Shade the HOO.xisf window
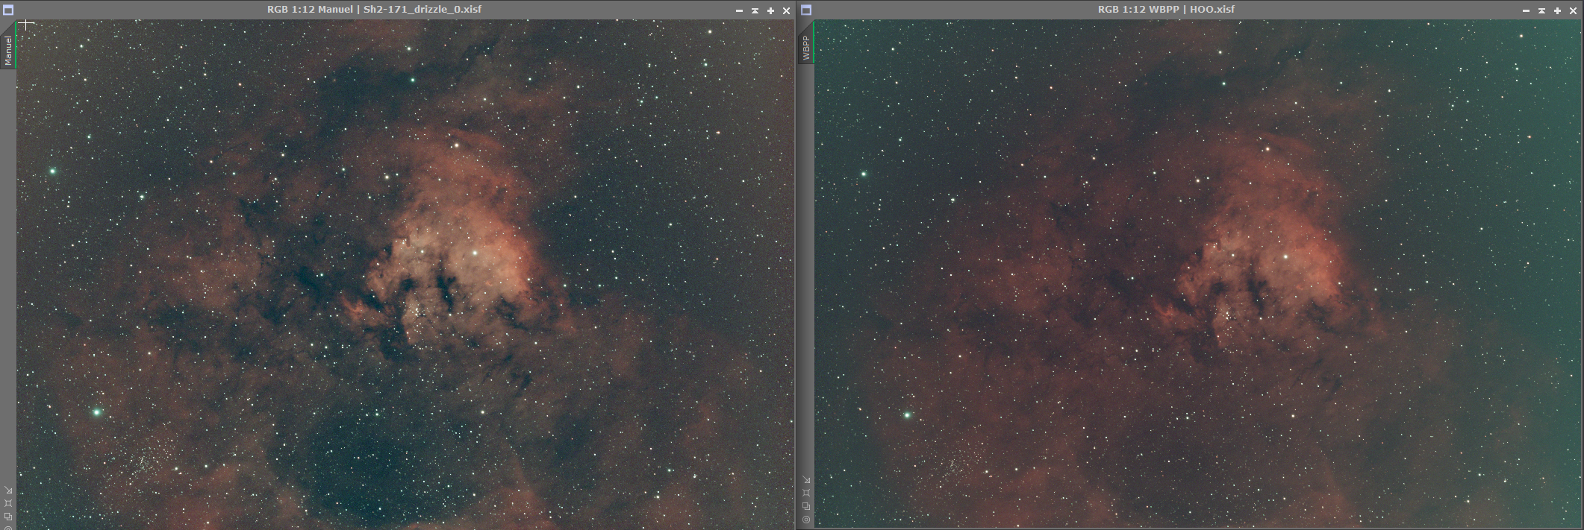Image resolution: width=1584 pixels, height=530 pixels. [1541, 10]
